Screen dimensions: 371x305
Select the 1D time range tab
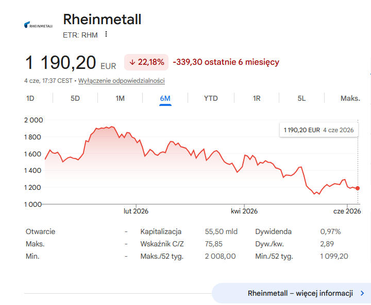(x=30, y=98)
